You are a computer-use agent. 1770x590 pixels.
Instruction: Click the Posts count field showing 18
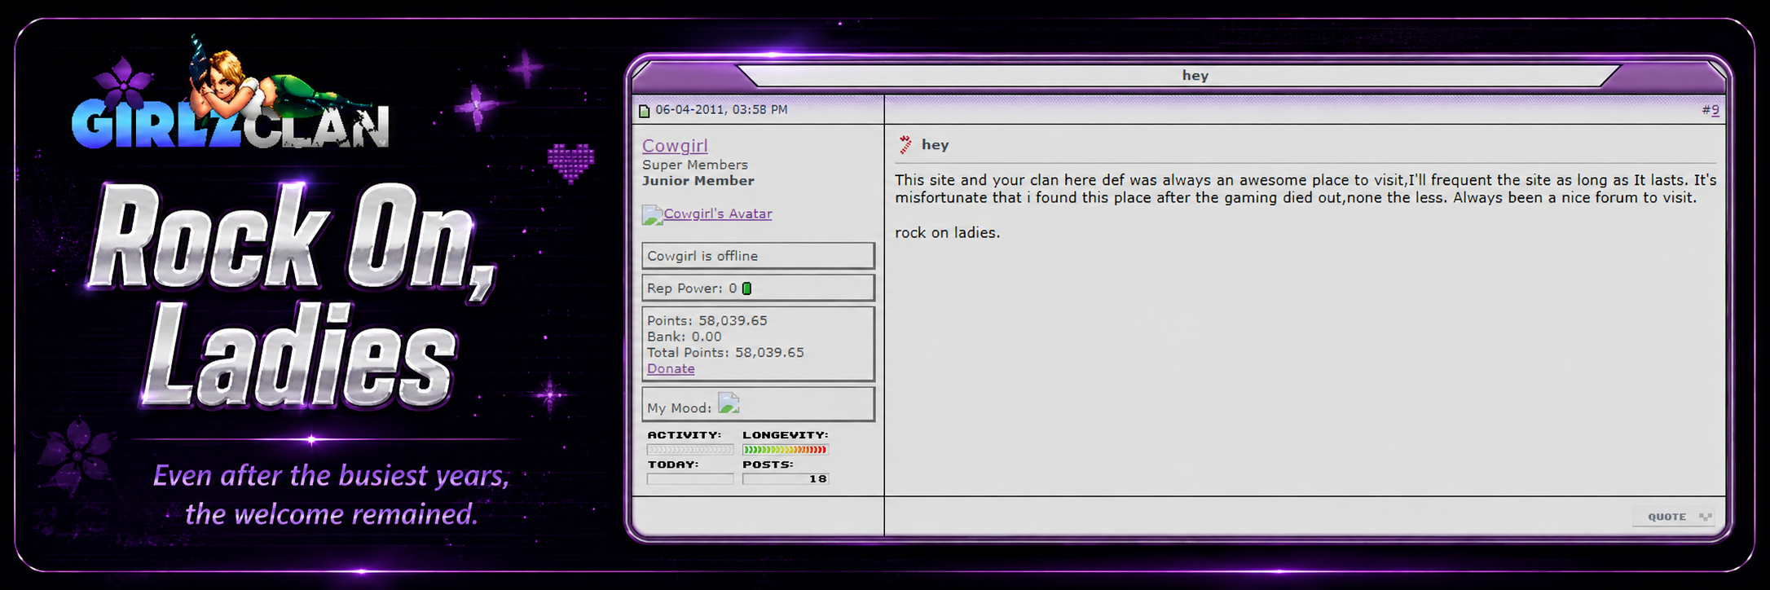click(x=786, y=478)
